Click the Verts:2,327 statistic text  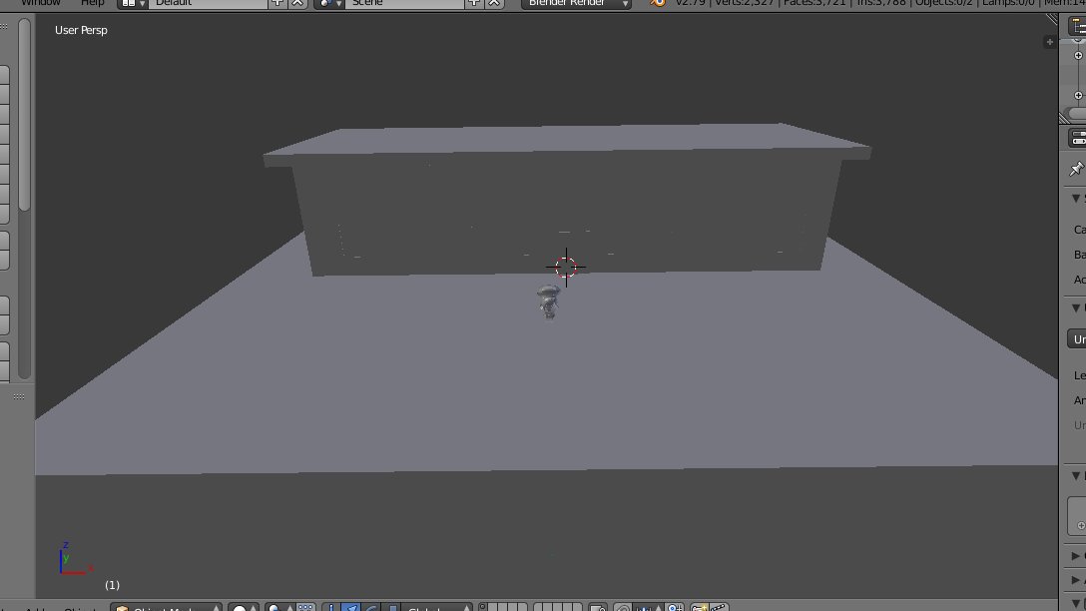tap(744, 3)
